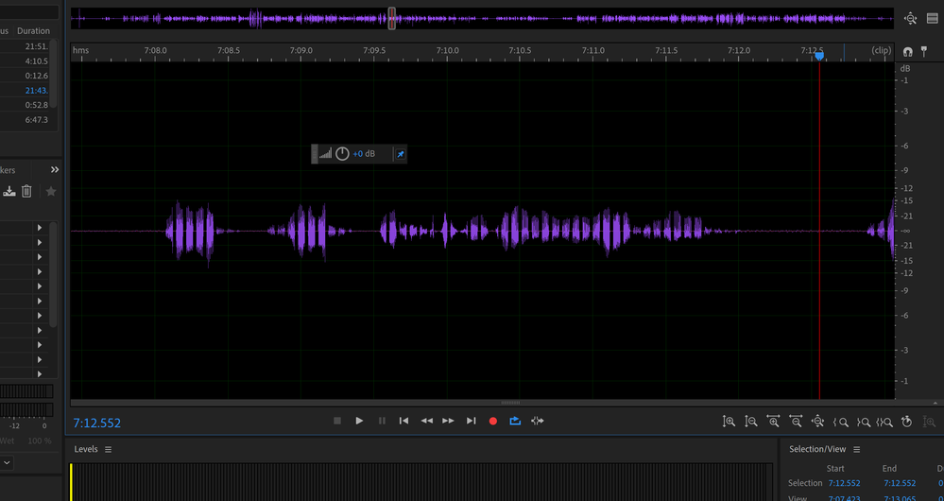The image size is (944, 501).
Task: Edit the Selection End value 7:12.552
Action: [x=900, y=483]
